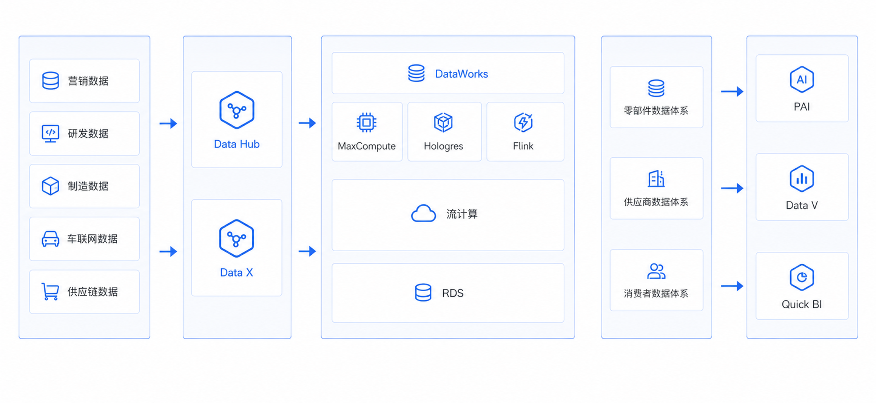
Task: Click the Quick BI pie chart icon
Action: click(x=802, y=277)
